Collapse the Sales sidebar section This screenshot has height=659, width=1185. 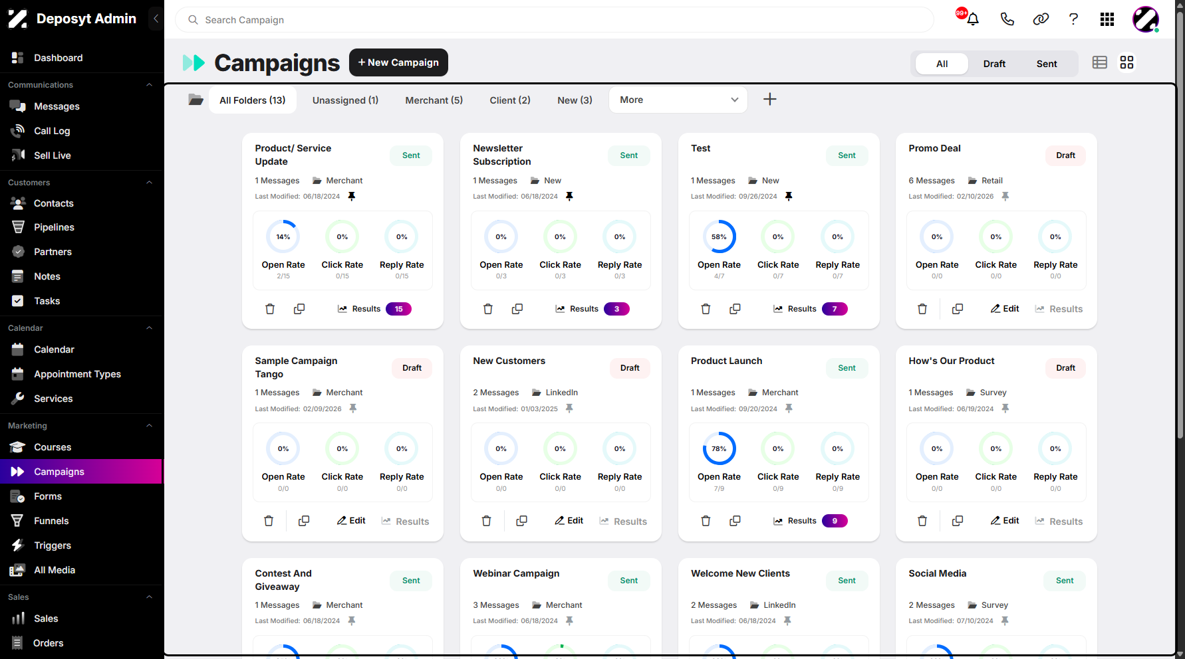pos(149,597)
